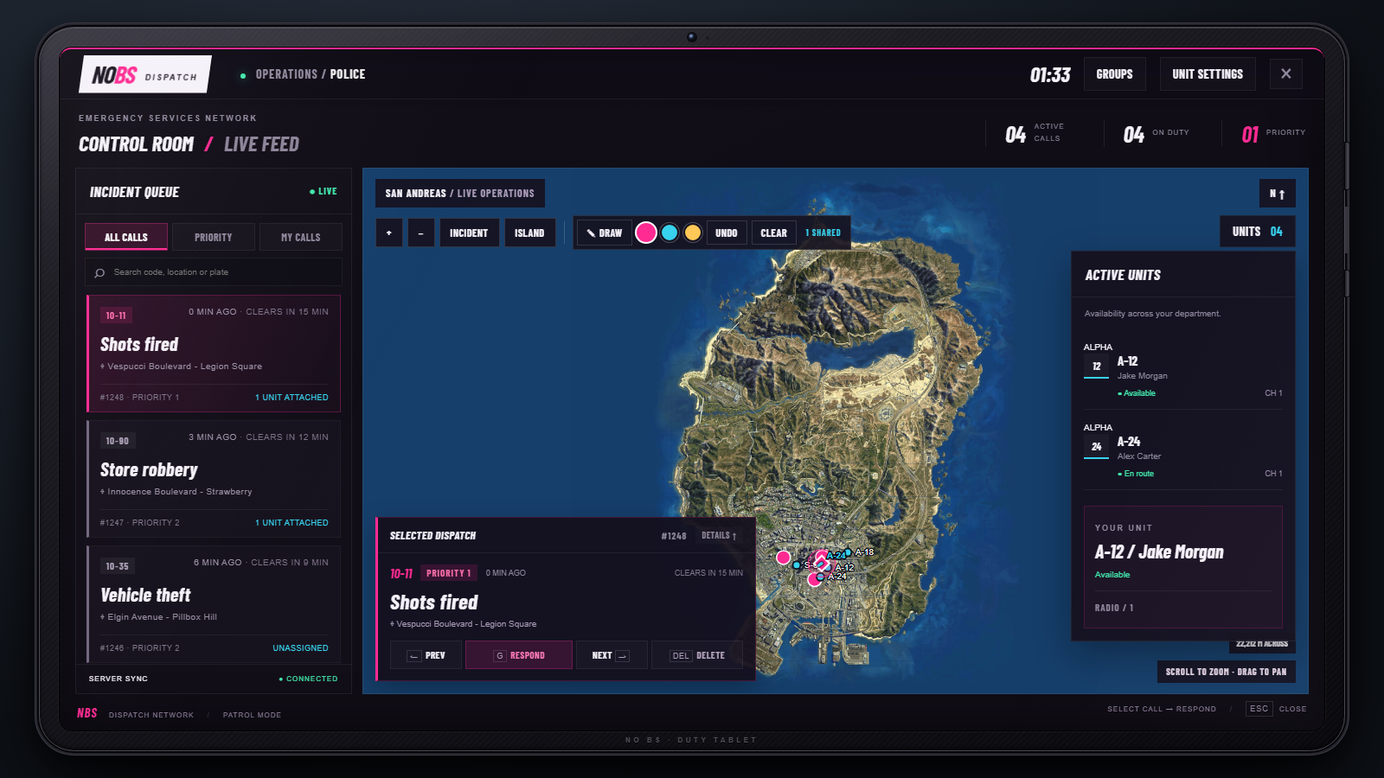Place a new Incident on the map
This screenshot has height=778, width=1384.
[469, 233]
